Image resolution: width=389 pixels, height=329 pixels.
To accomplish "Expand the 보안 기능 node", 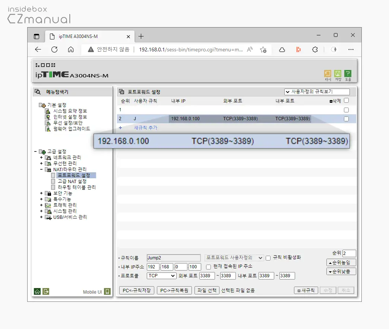I will [x=41, y=193].
